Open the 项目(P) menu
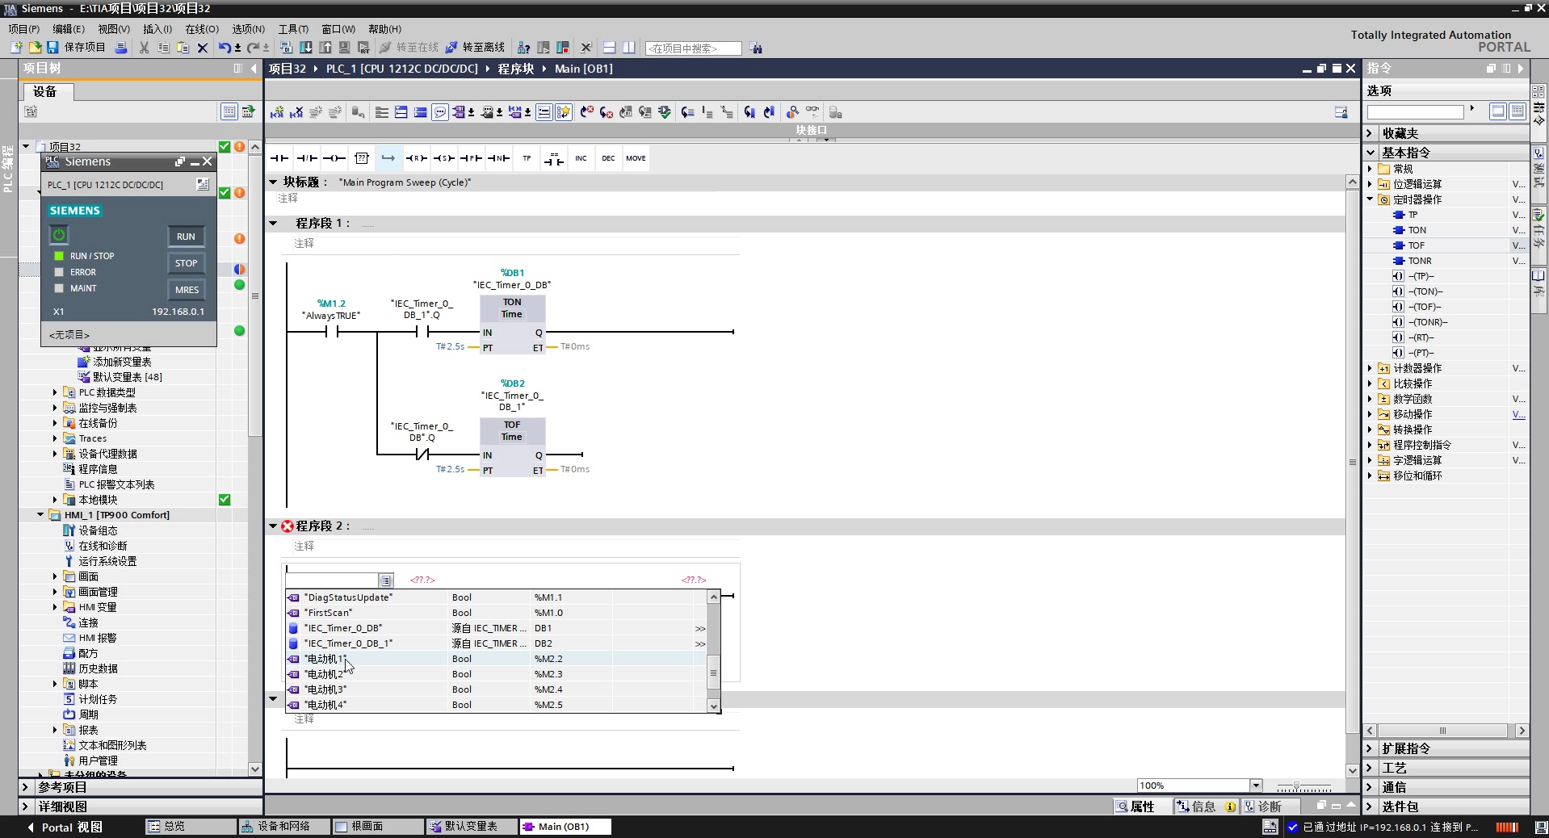 [x=23, y=28]
